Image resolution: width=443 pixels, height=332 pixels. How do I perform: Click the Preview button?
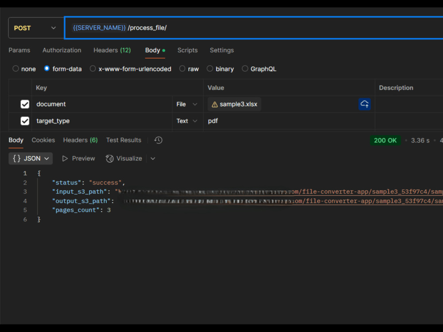(x=78, y=158)
